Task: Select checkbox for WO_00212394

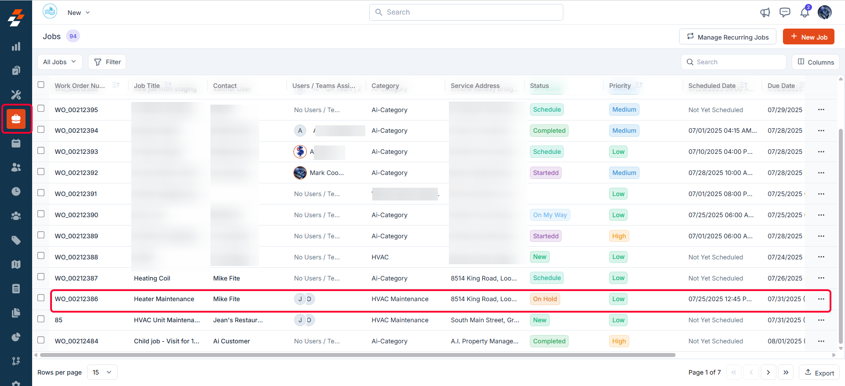Action: 41,129
